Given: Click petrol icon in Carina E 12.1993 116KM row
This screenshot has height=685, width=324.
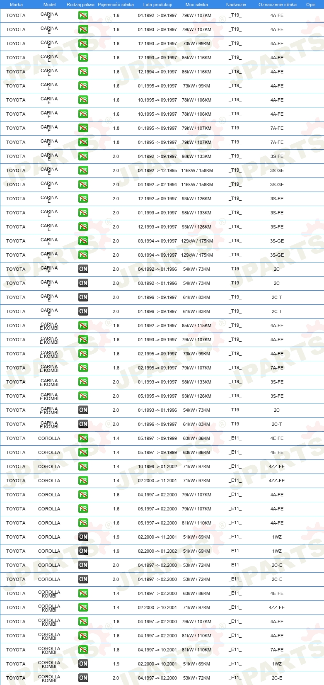Looking at the screenshot, I should (x=83, y=58).
